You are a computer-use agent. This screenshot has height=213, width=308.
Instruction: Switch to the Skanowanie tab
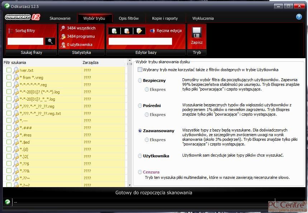[x=60, y=18]
